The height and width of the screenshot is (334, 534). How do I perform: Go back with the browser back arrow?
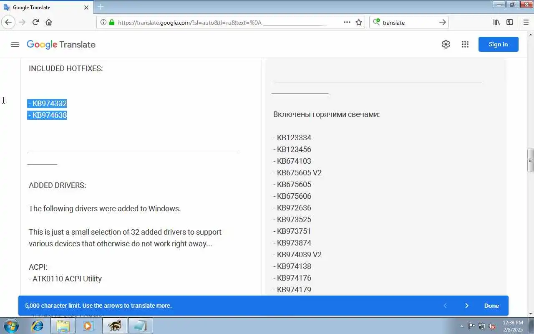tap(8, 22)
